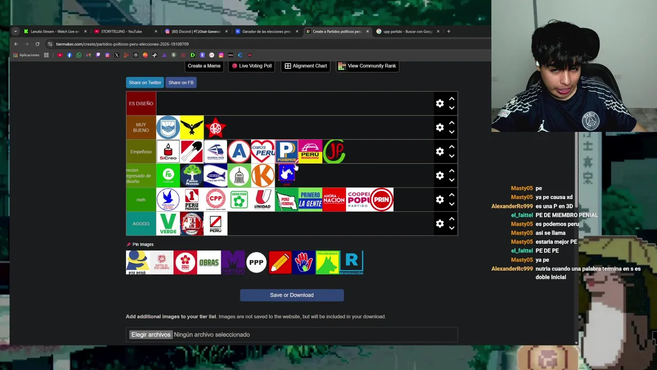Switch to Create a Partidos políticos tab
This screenshot has width=657, height=370.
coord(337,31)
